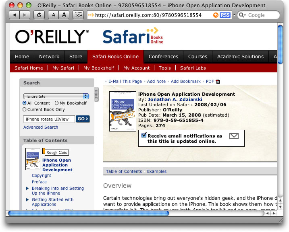
Task: Select the My Bookshelf radio option
Action: pos(57,103)
